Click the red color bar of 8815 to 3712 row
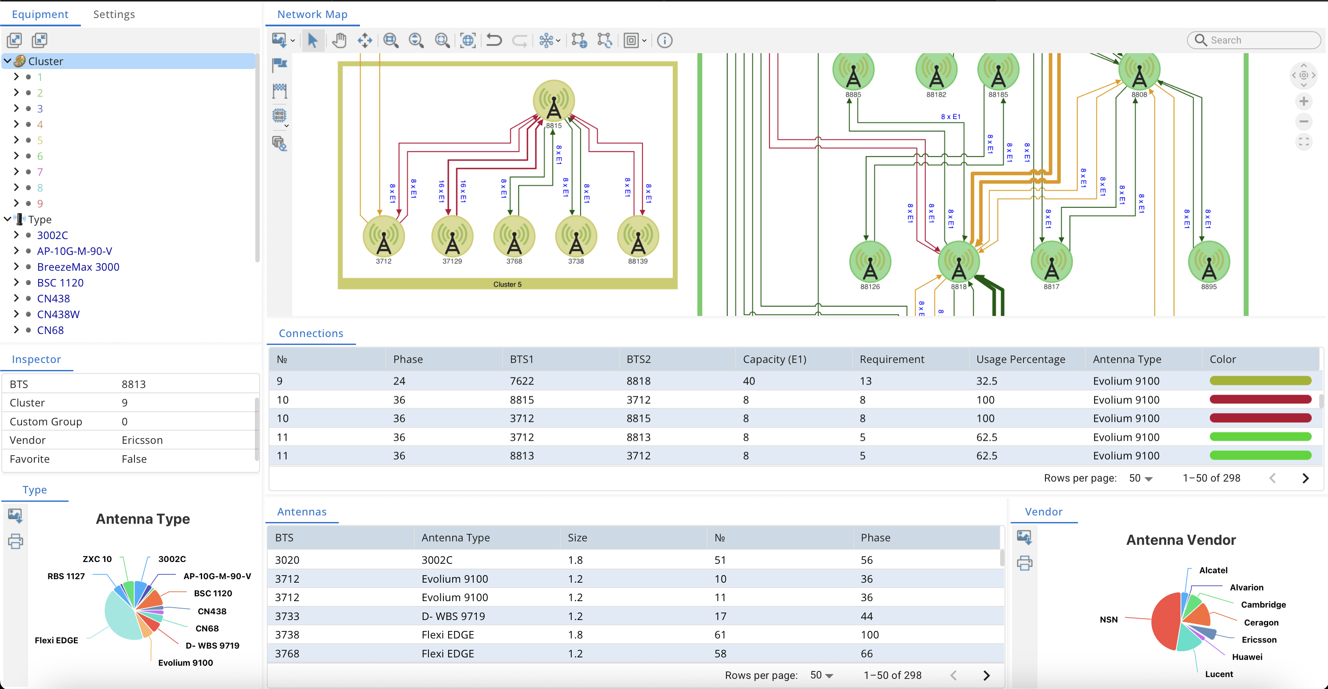This screenshot has height=689, width=1328. (x=1260, y=399)
